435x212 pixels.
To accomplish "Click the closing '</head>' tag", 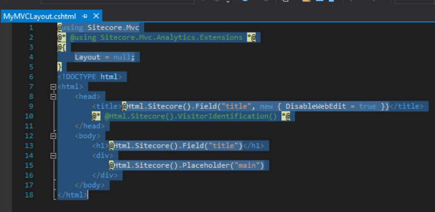I will click(x=90, y=126).
